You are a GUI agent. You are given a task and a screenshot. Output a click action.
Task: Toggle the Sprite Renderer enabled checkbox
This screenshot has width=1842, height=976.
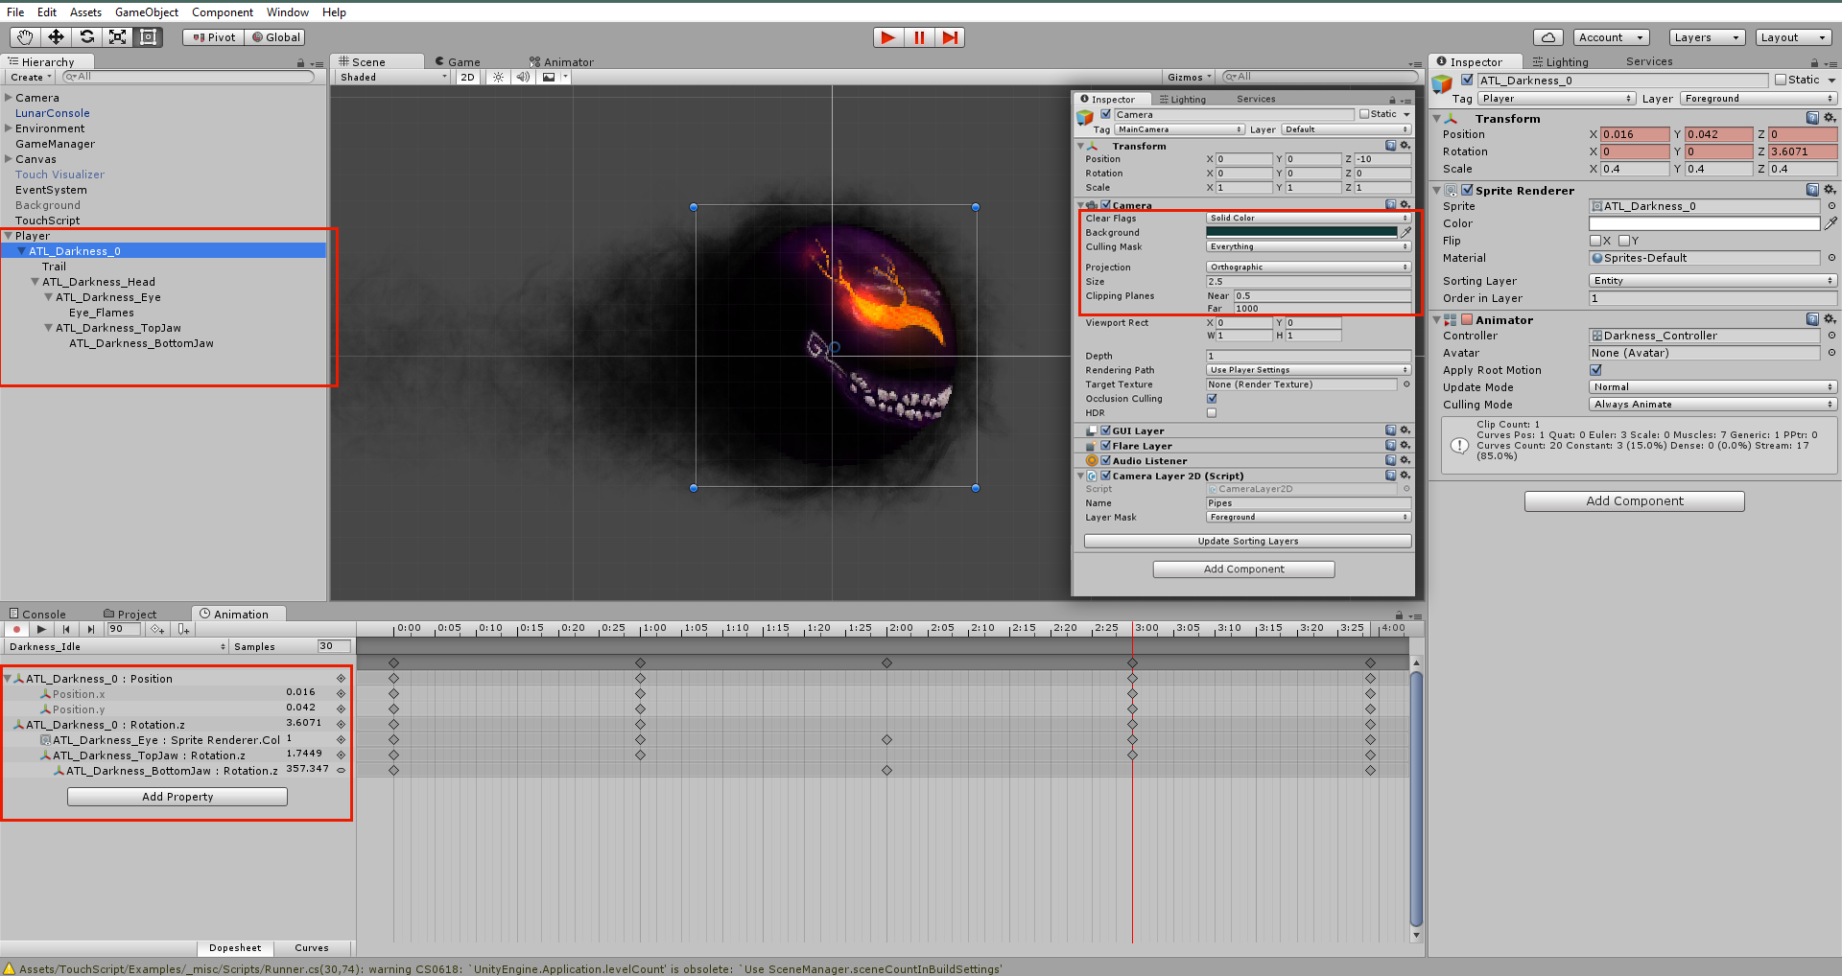[1467, 190]
